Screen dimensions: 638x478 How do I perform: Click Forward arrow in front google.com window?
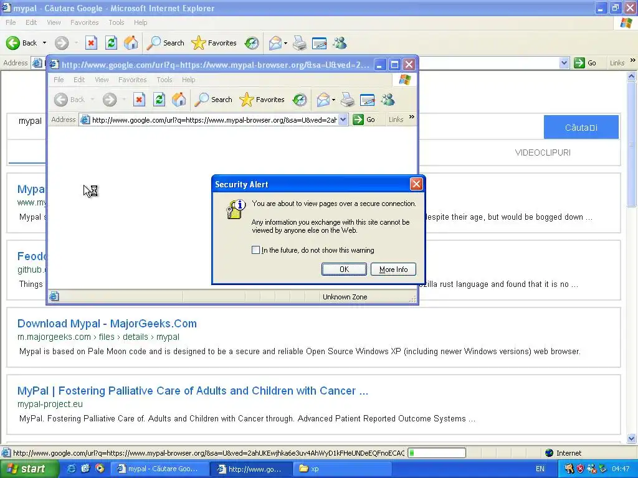click(110, 100)
